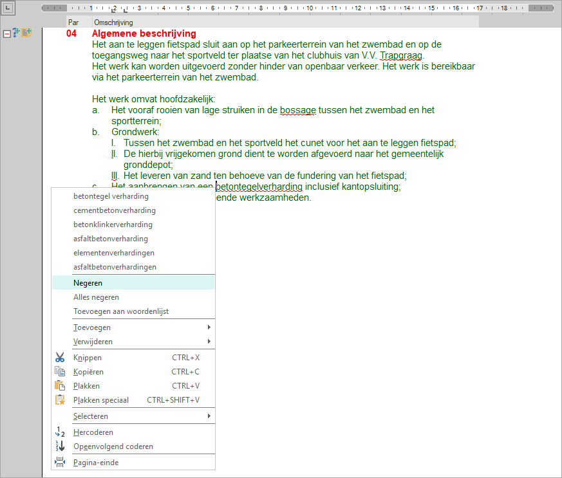
Task: Click 'inclusief kantopsluiting;' text
Action: (x=353, y=187)
